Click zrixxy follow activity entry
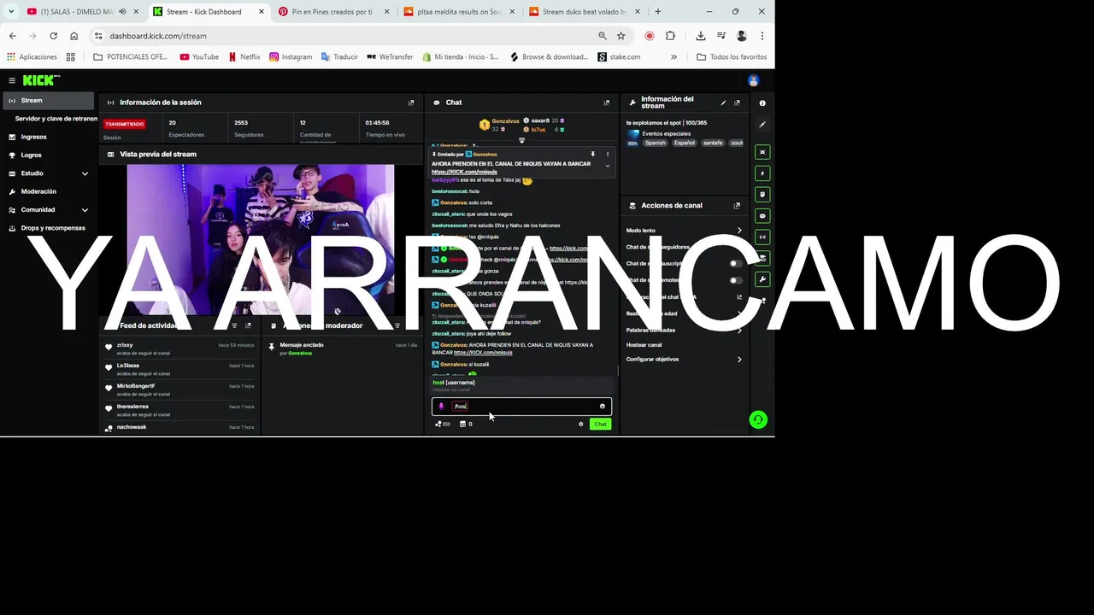Image resolution: width=1094 pixels, height=615 pixels. [x=179, y=348]
